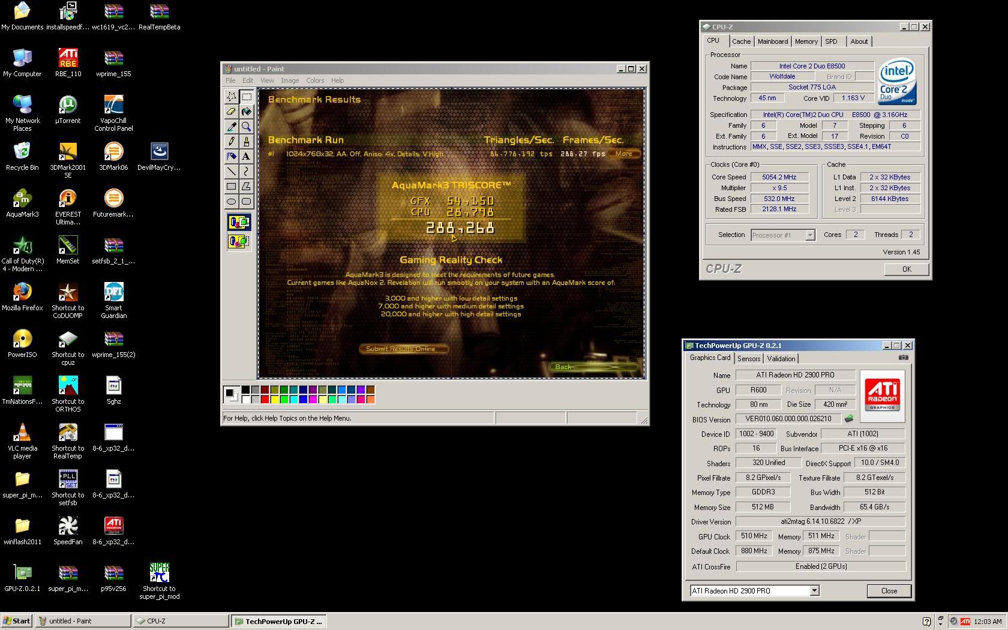Launch the VapoChill Control Panel icon

(x=113, y=114)
